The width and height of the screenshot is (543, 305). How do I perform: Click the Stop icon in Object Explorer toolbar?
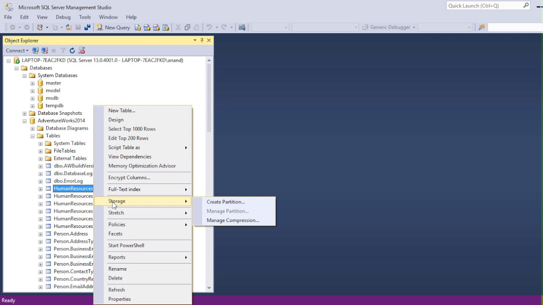54,50
